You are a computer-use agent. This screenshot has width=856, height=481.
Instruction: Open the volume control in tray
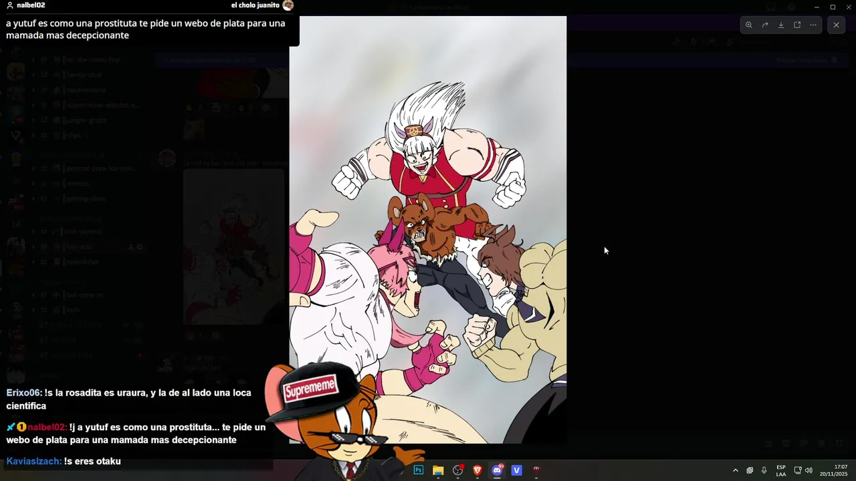[x=809, y=470]
